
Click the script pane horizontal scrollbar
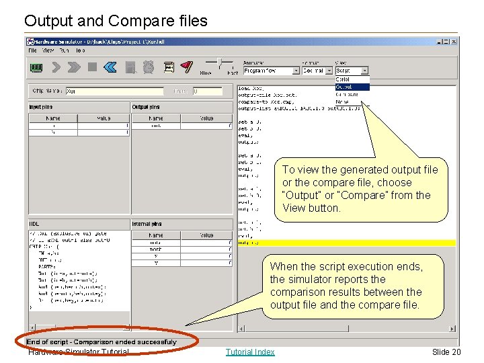[347, 329]
